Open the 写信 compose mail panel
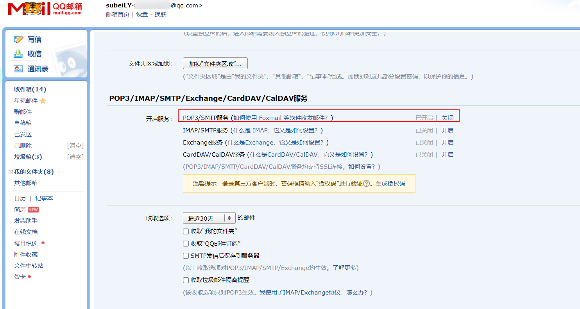The image size is (580, 309). coord(34,39)
